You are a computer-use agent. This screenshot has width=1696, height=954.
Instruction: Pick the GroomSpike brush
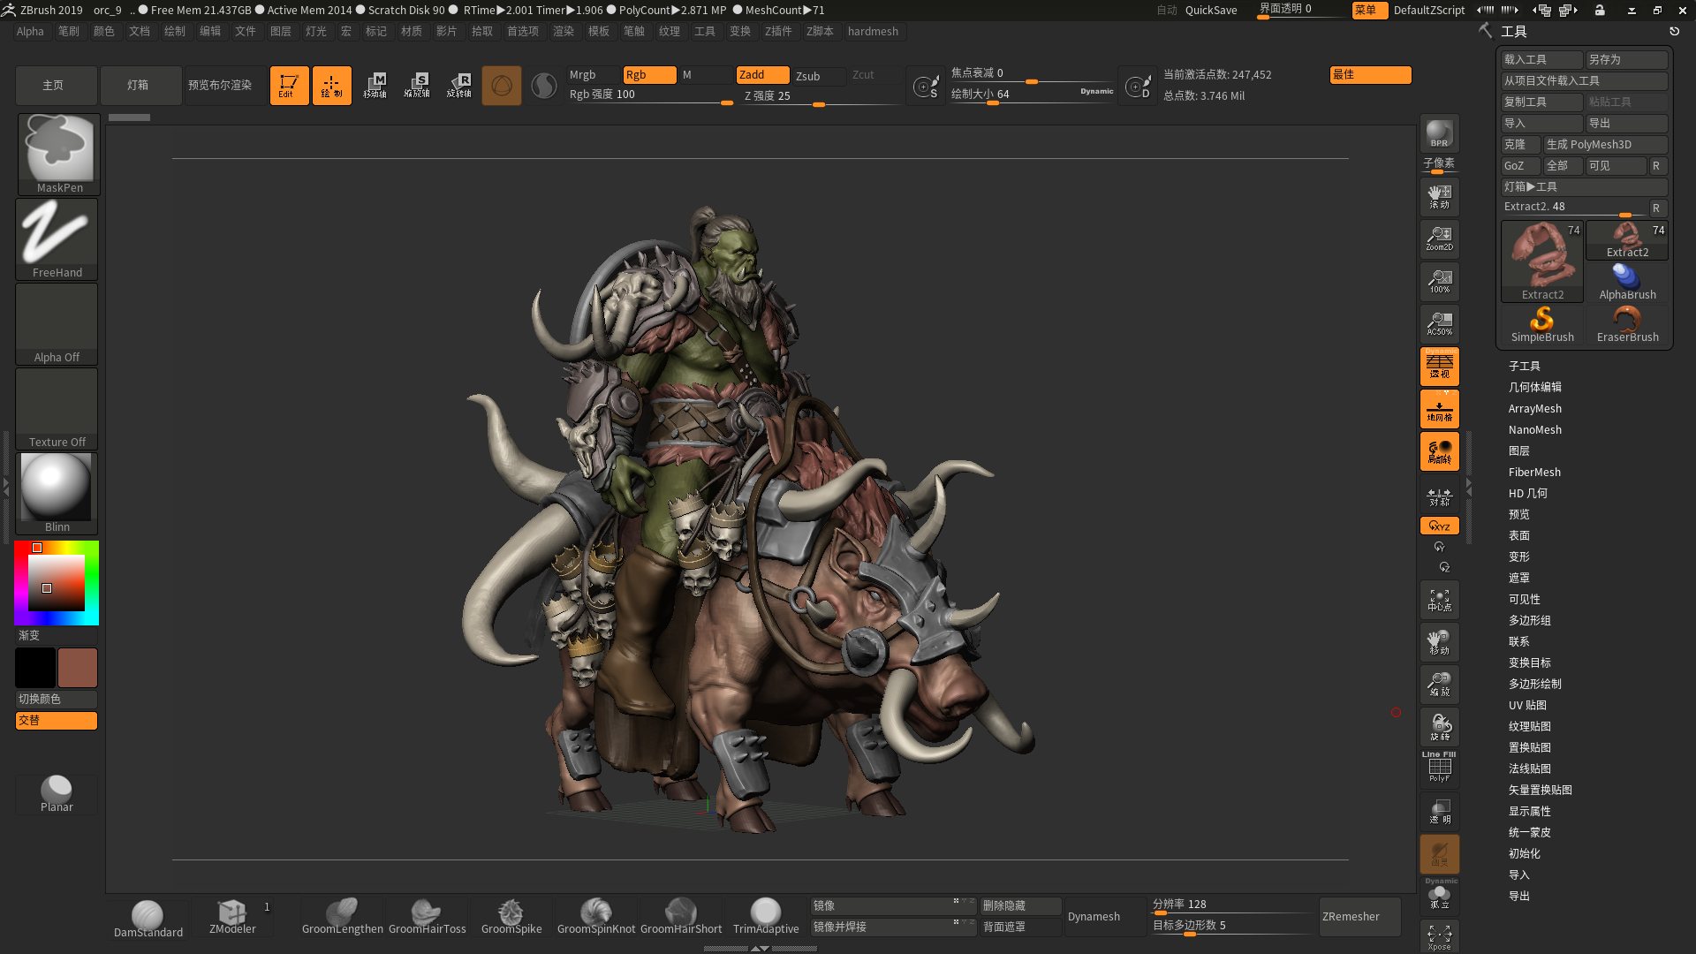click(x=511, y=916)
